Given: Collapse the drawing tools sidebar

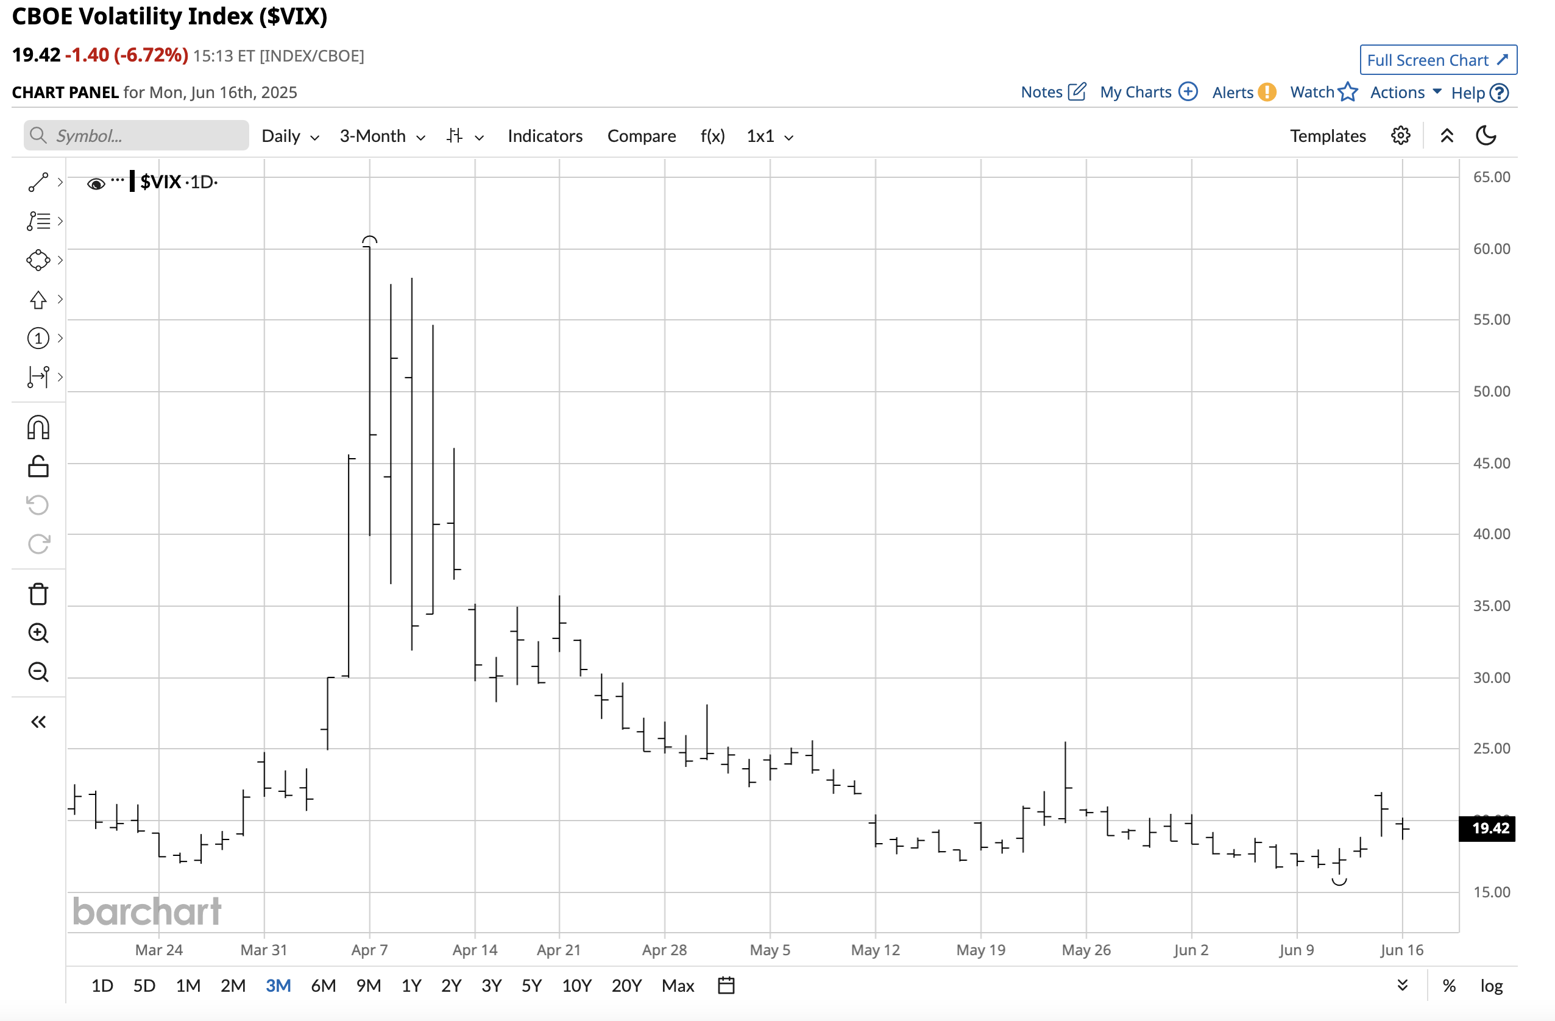Looking at the screenshot, I should click(x=38, y=722).
